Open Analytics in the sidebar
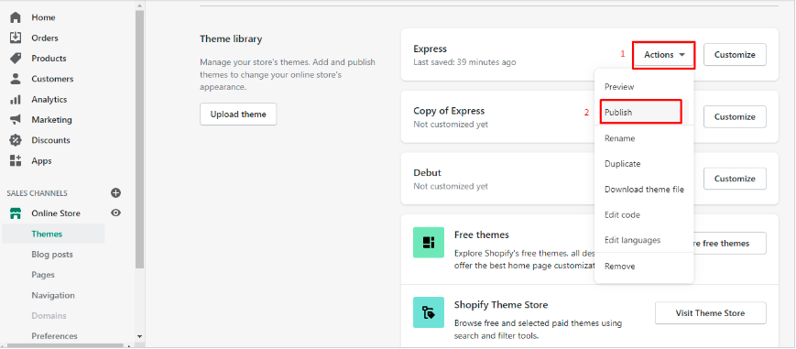Viewport: 796px width, 349px height. coord(49,100)
